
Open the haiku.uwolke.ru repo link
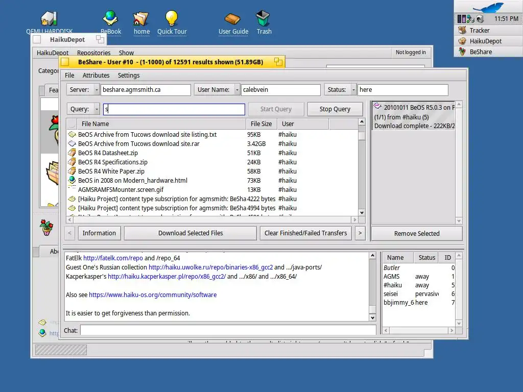click(210, 267)
